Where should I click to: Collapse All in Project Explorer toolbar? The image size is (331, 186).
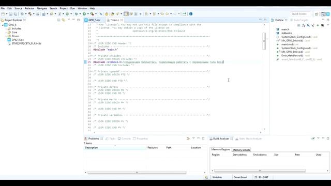[x=58, y=20]
